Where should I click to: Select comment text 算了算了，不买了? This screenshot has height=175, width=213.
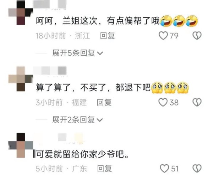pyautogui.click(x=71, y=87)
